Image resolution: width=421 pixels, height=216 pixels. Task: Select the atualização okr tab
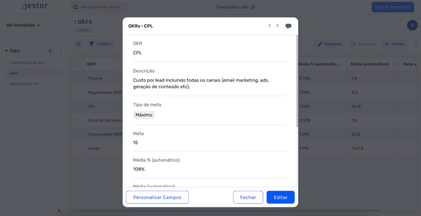coord(23,83)
